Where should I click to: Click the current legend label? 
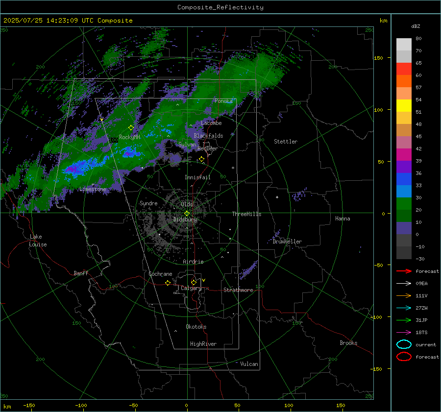pos(426,345)
